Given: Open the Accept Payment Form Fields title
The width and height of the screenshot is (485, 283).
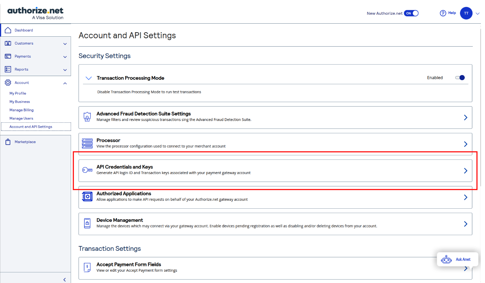Looking at the screenshot, I should tap(129, 264).
